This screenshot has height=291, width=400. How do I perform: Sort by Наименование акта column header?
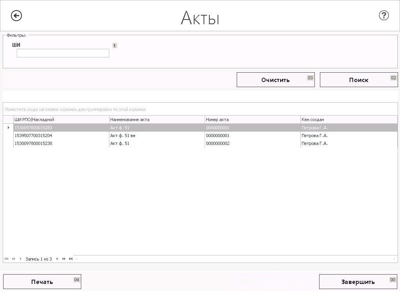pyautogui.click(x=157, y=120)
